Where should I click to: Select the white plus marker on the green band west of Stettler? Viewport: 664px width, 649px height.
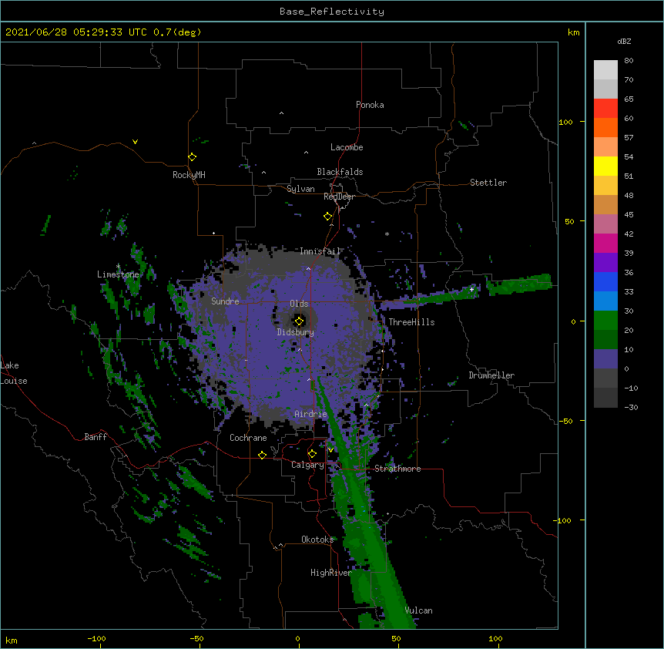(x=471, y=289)
